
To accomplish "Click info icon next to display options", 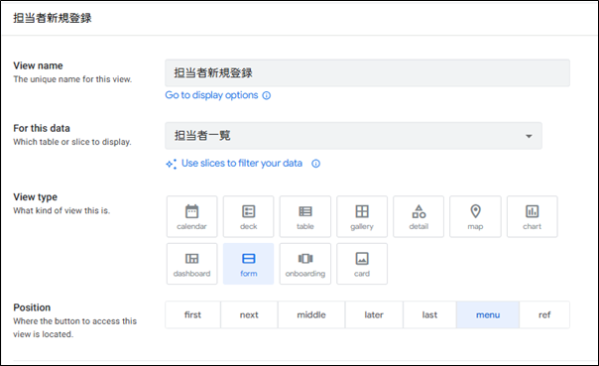I will (266, 95).
